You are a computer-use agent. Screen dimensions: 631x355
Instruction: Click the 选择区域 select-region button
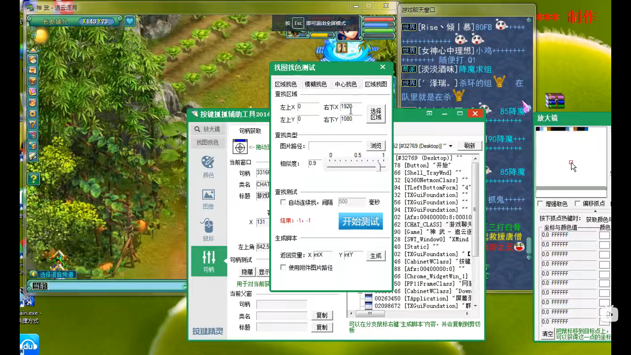click(376, 114)
